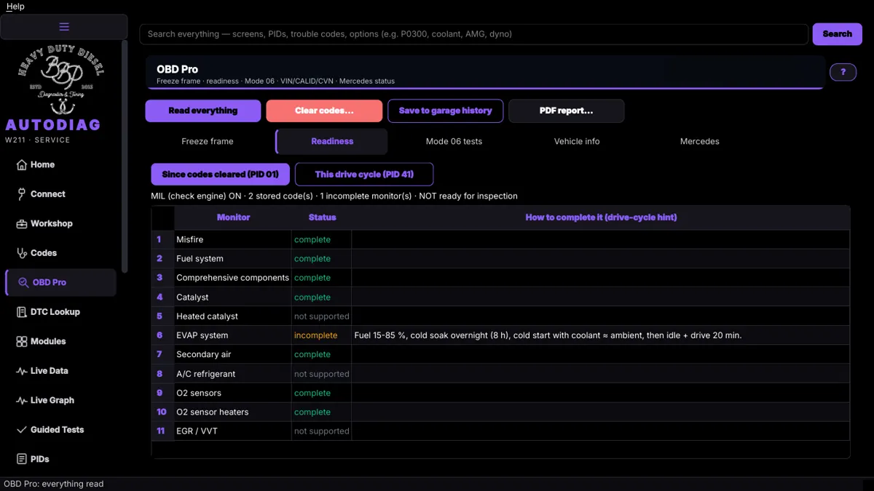Open the Help menu
This screenshot has width=874, height=491.
[15, 7]
